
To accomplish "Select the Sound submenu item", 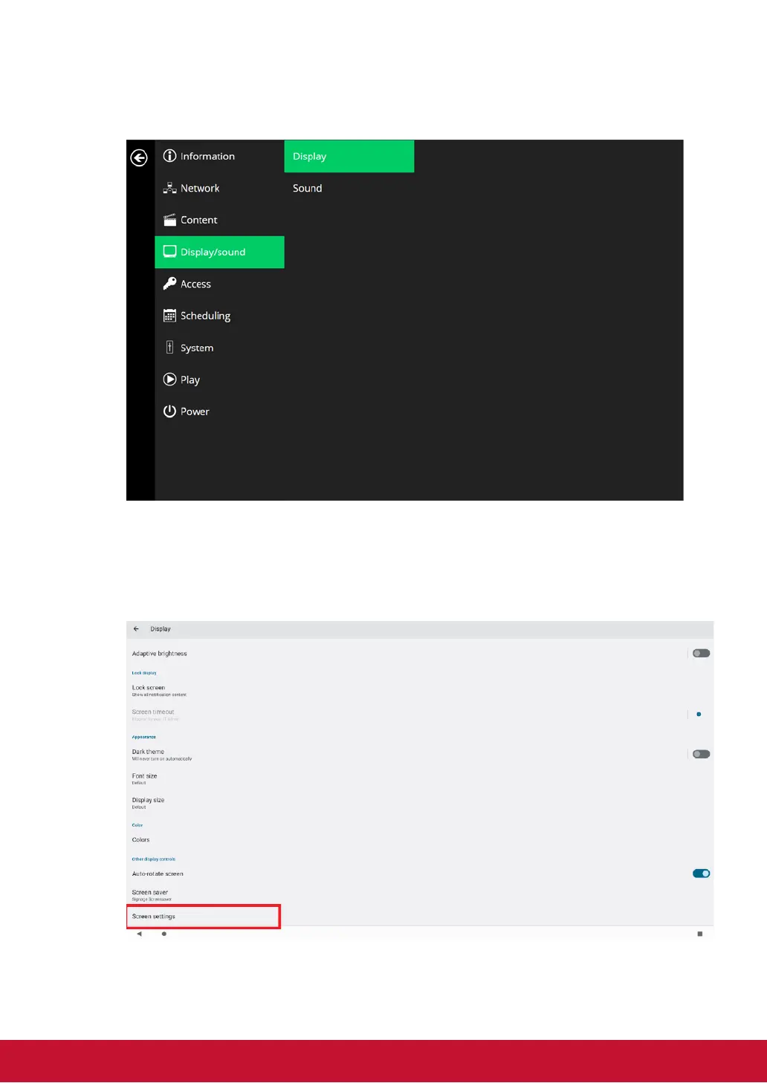I will pos(308,189).
